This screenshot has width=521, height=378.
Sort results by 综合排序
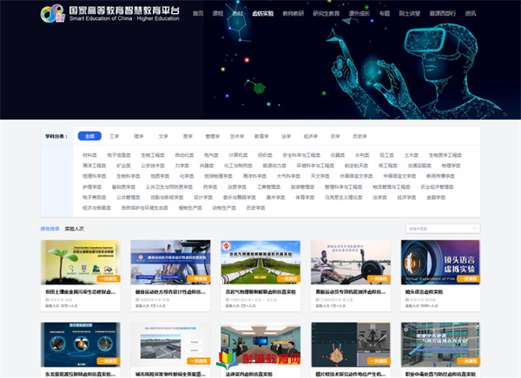[49, 229]
